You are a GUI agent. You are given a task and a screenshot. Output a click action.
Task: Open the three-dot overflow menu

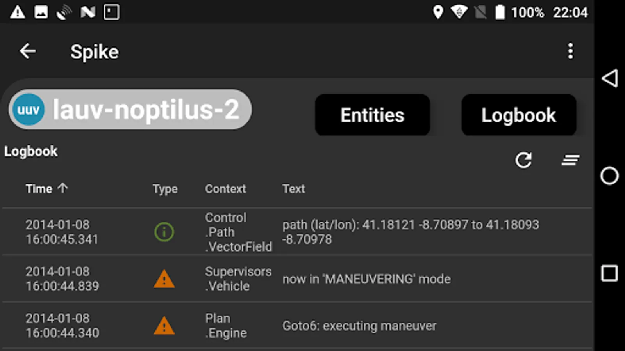pyautogui.click(x=570, y=51)
